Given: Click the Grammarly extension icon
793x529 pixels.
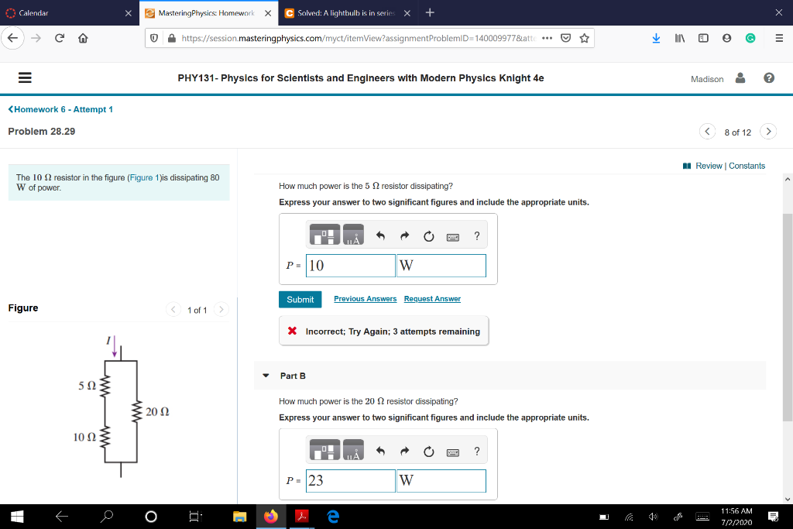Looking at the screenshot, I should point(750,37).
